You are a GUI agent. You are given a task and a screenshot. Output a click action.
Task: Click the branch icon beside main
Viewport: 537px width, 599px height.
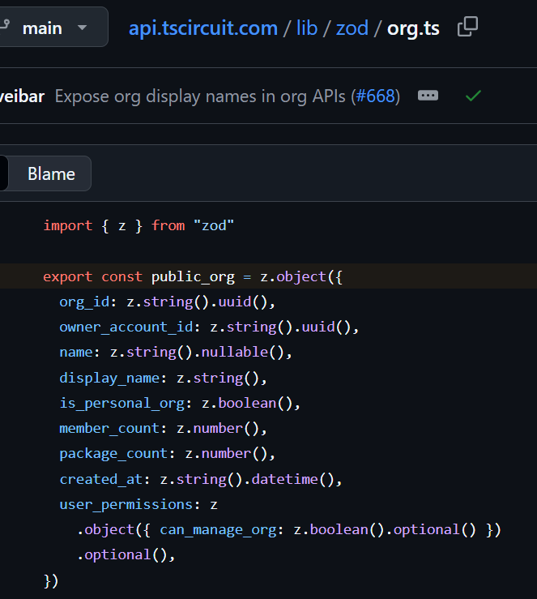click(5, 26)
